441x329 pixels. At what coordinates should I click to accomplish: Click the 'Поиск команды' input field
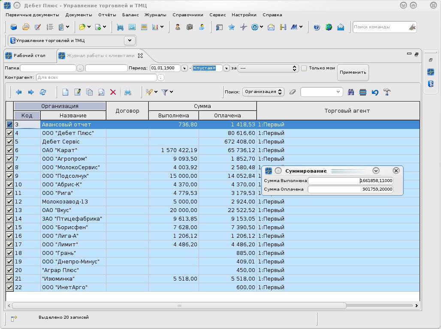381,27
